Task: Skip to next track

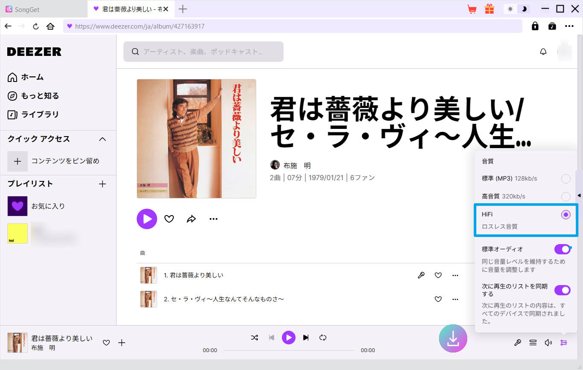Action: click(306, 338)
